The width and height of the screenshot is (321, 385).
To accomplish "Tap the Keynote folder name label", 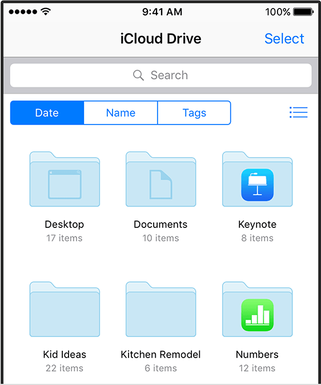I will click(257, 224).
